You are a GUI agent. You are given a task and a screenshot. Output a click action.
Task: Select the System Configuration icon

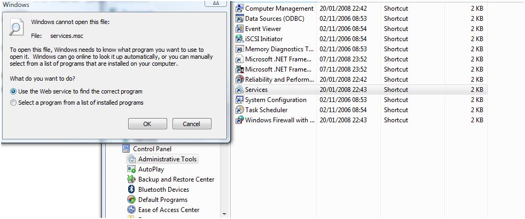[x=239, y=100]
